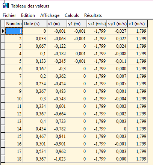Click the vy1 (m/s) column header
Viewport: 153px width, 165px height.
tap(117, 24)
